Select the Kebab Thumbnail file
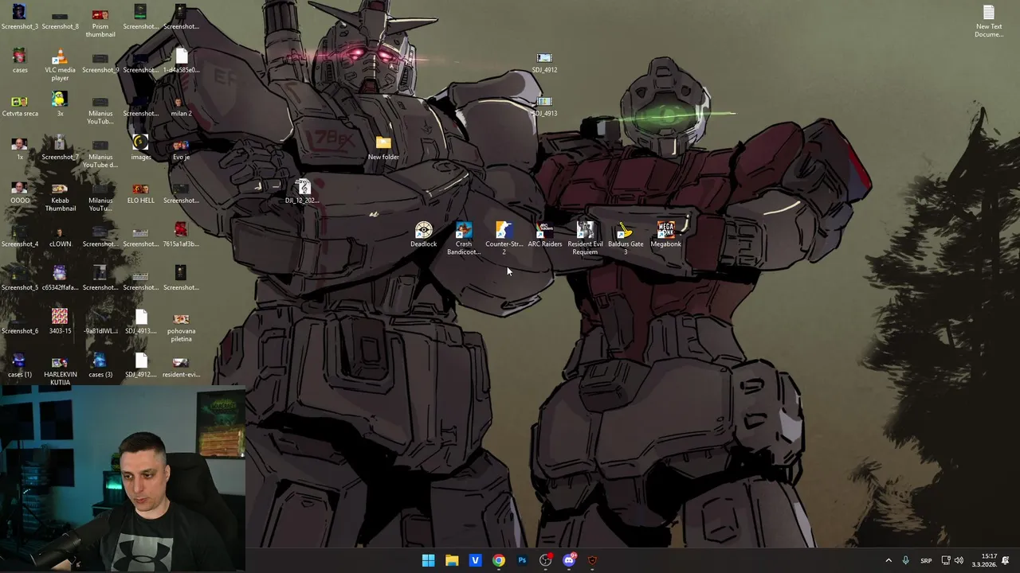Image resolution: width=1020 pixels, height=573 pixels. pyautogui.click(x=60, y=196)
